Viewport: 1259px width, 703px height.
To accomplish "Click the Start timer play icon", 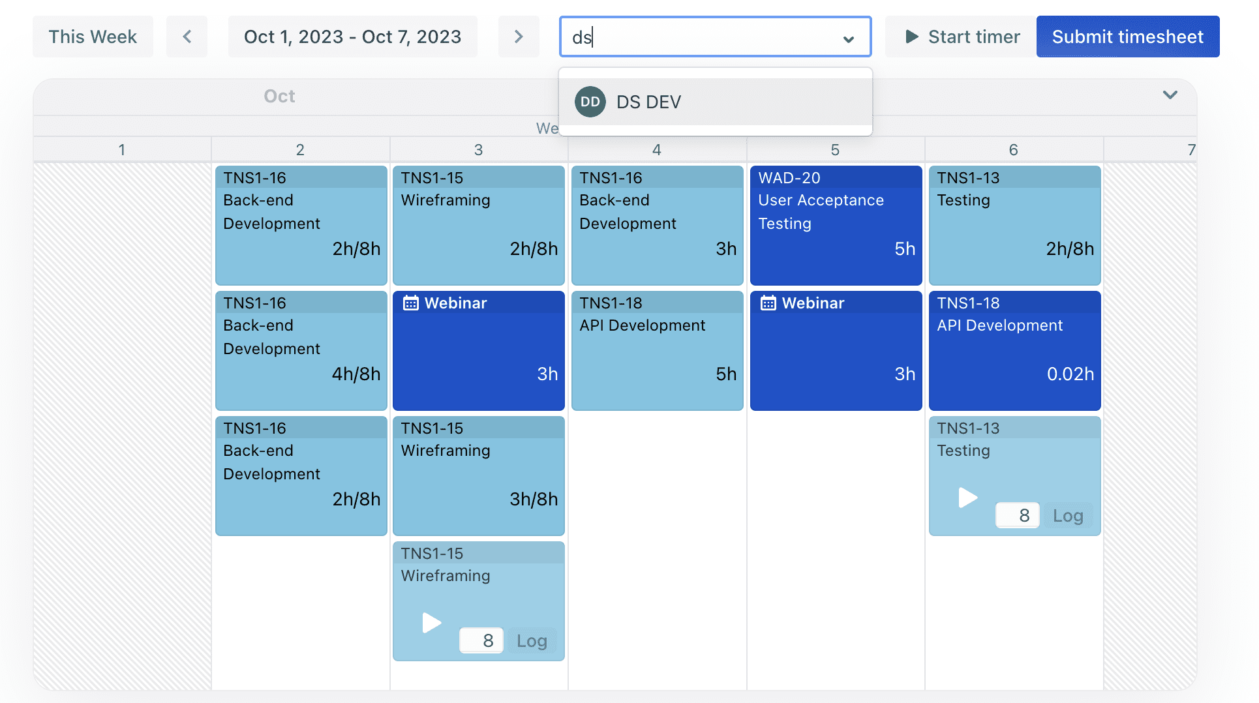I will [x=911, y=37].
